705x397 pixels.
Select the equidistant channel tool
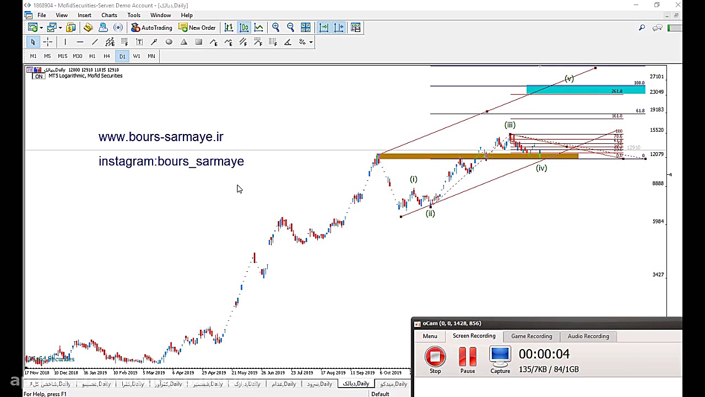coord(110,42)
